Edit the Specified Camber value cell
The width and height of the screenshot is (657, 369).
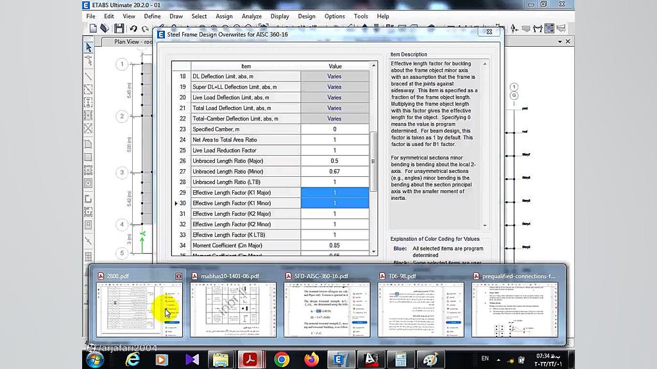(x=335, y=129)
